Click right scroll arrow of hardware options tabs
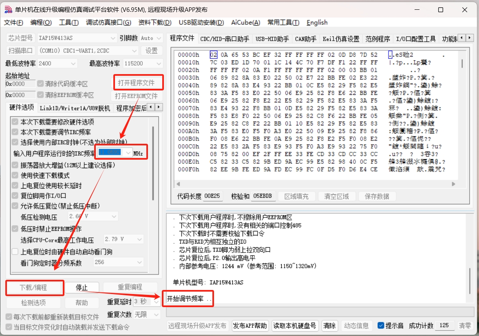Viewport: 479px width, 336px height. tap(159, 107)
